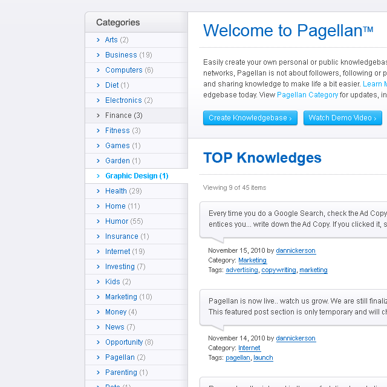Click the chevron beside Business

click(98, 55)
